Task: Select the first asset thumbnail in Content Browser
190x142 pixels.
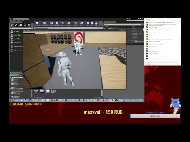Action: pyautogui.click(x=36, y=91)
